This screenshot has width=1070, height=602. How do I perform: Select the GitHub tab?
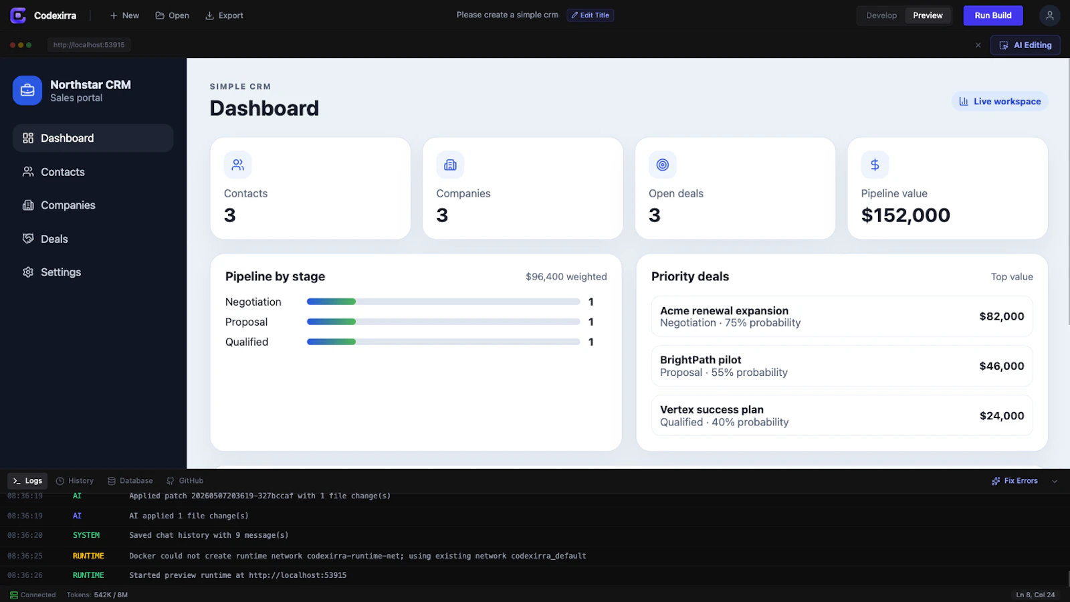(185, 481)
